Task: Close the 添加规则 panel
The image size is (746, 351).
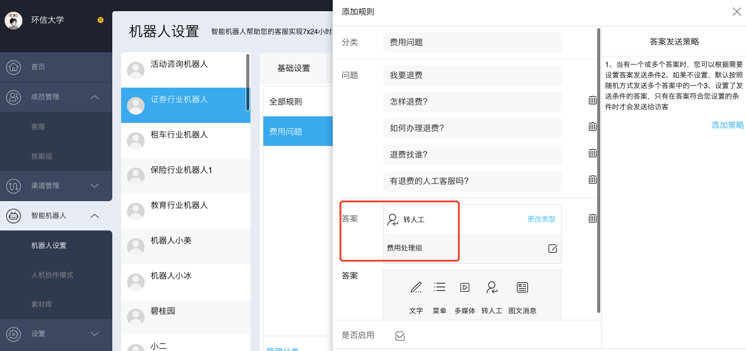Action: click(x=736, y=12)
